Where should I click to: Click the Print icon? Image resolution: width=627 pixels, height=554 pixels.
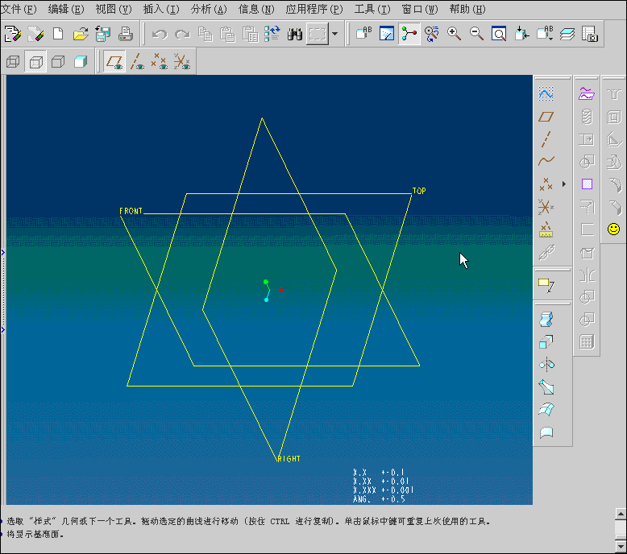click(126, 34)
